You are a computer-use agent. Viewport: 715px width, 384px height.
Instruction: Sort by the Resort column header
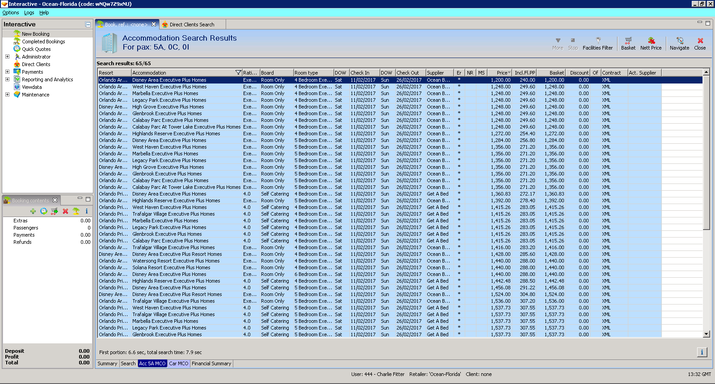point(114,73)
